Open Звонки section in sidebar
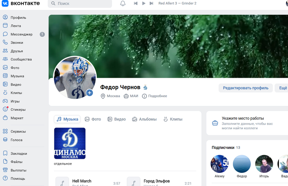 pyautogui.click(x=16, y=42)
